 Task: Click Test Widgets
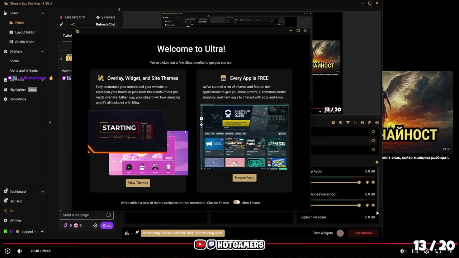tap(323, 233)
